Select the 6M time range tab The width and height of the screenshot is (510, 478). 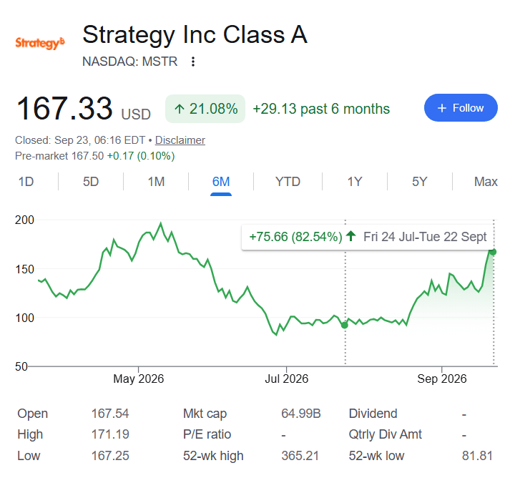tap(221, 182)
